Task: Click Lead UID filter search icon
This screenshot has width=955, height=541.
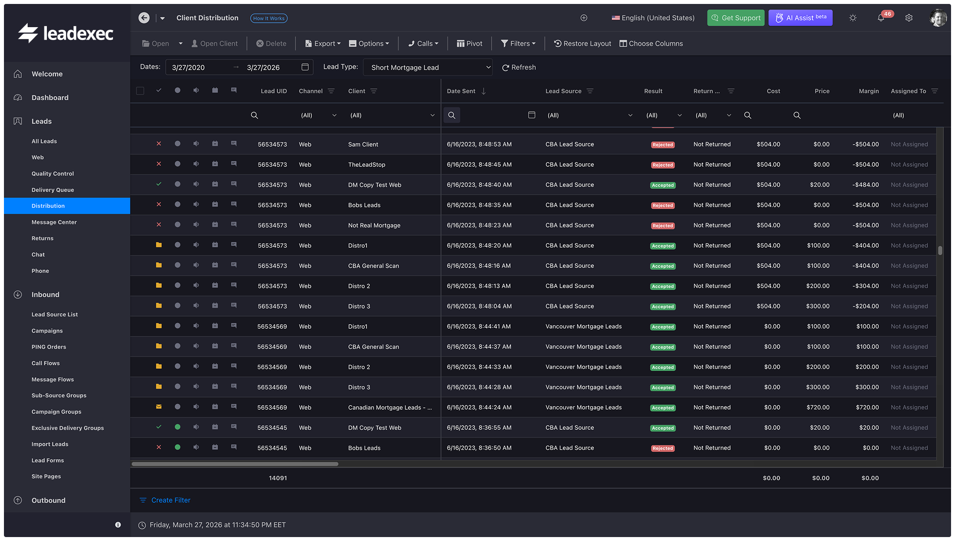Action: point(255,115)
